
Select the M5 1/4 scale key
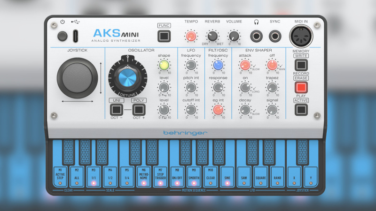[127, 177]
